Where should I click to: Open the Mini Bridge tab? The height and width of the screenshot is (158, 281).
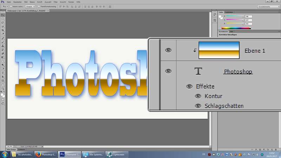[x=12, y=150]
